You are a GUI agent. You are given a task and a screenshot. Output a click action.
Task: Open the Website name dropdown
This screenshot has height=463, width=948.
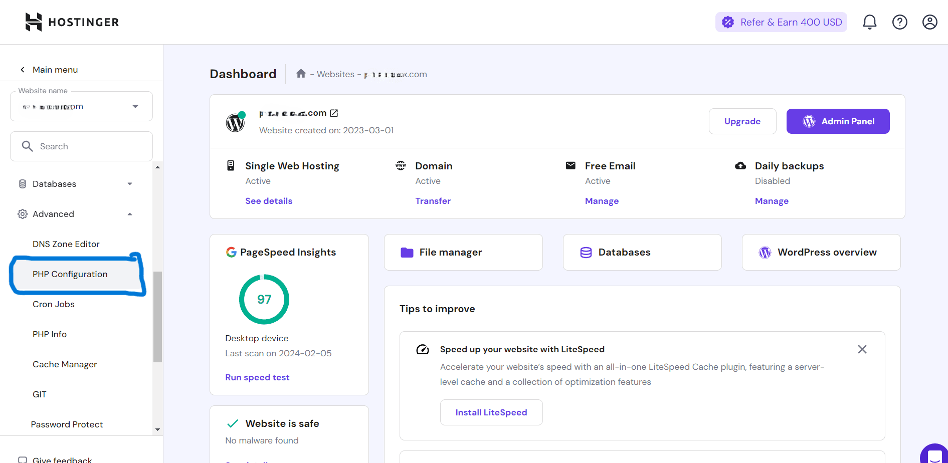tap(81, 106)
